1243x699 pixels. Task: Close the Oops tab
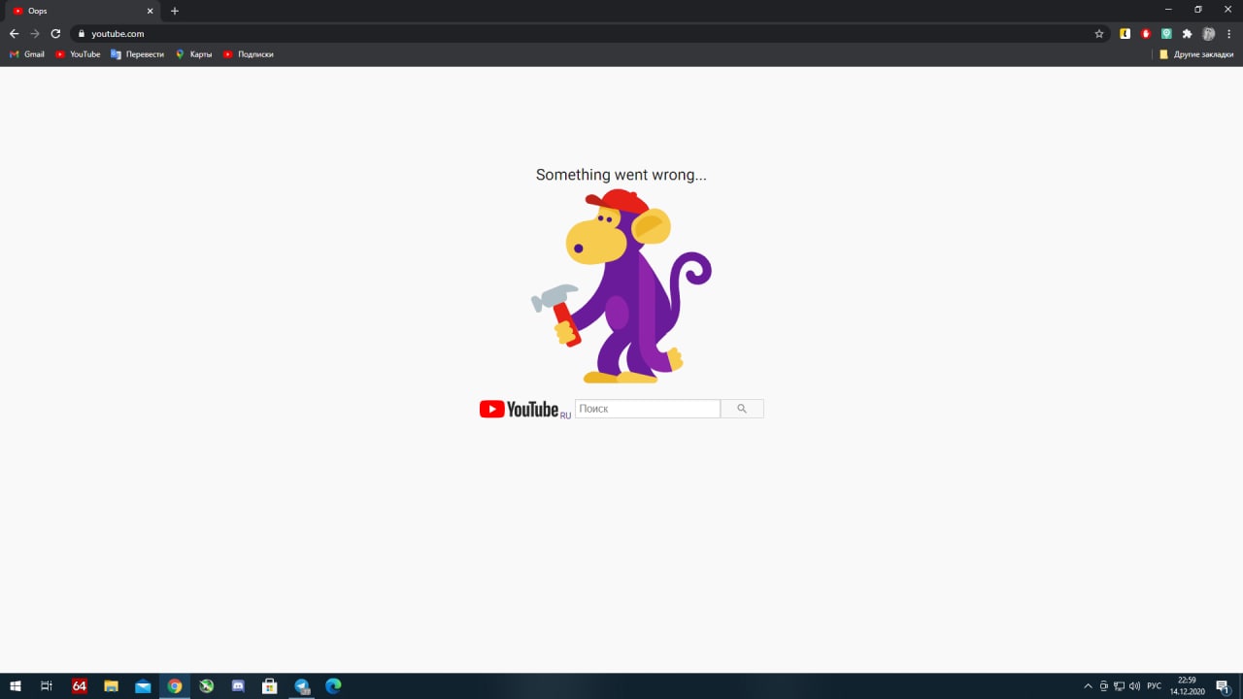(x=150, y=11)
